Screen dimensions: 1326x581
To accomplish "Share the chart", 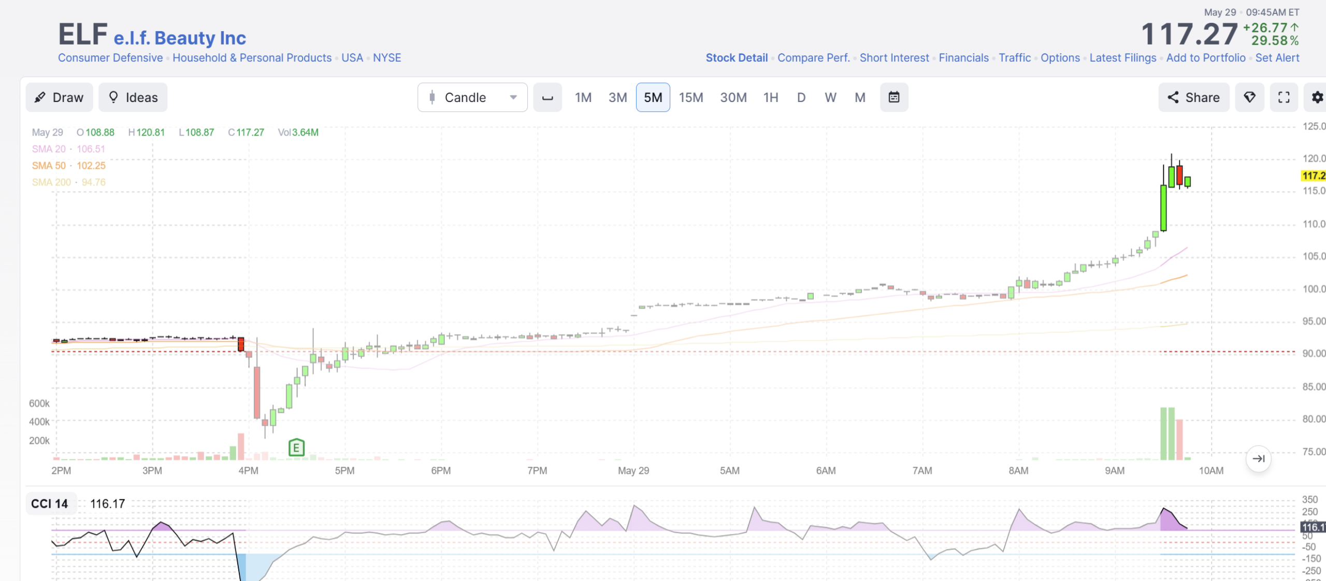I will click(x=1193, y=97).
